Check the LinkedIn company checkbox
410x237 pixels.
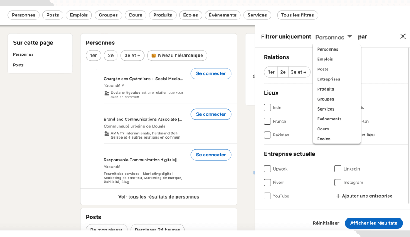tap(337, 169)
